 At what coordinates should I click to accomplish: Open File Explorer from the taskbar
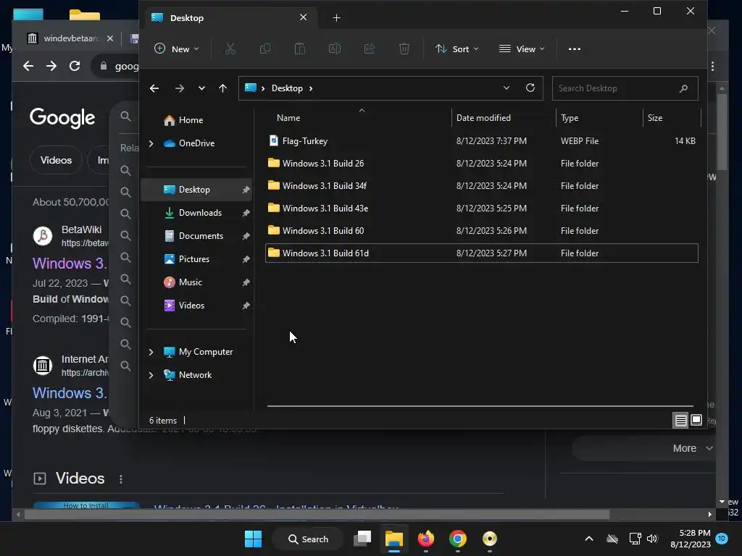point(393,539)
